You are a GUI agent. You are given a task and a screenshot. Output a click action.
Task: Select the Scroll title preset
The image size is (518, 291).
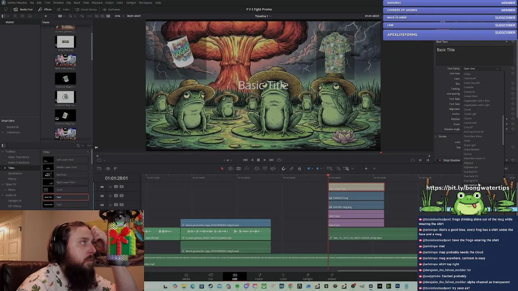pos(66,190)
